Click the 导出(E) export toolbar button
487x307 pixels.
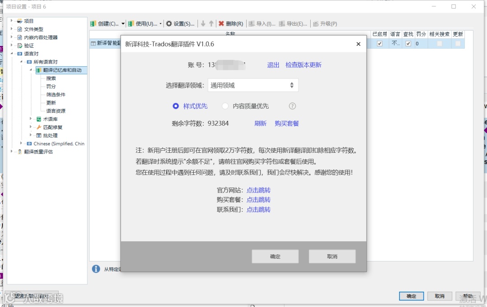[x=293, y=23]
